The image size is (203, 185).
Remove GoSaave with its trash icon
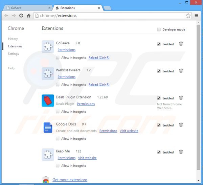coord(181,44)
